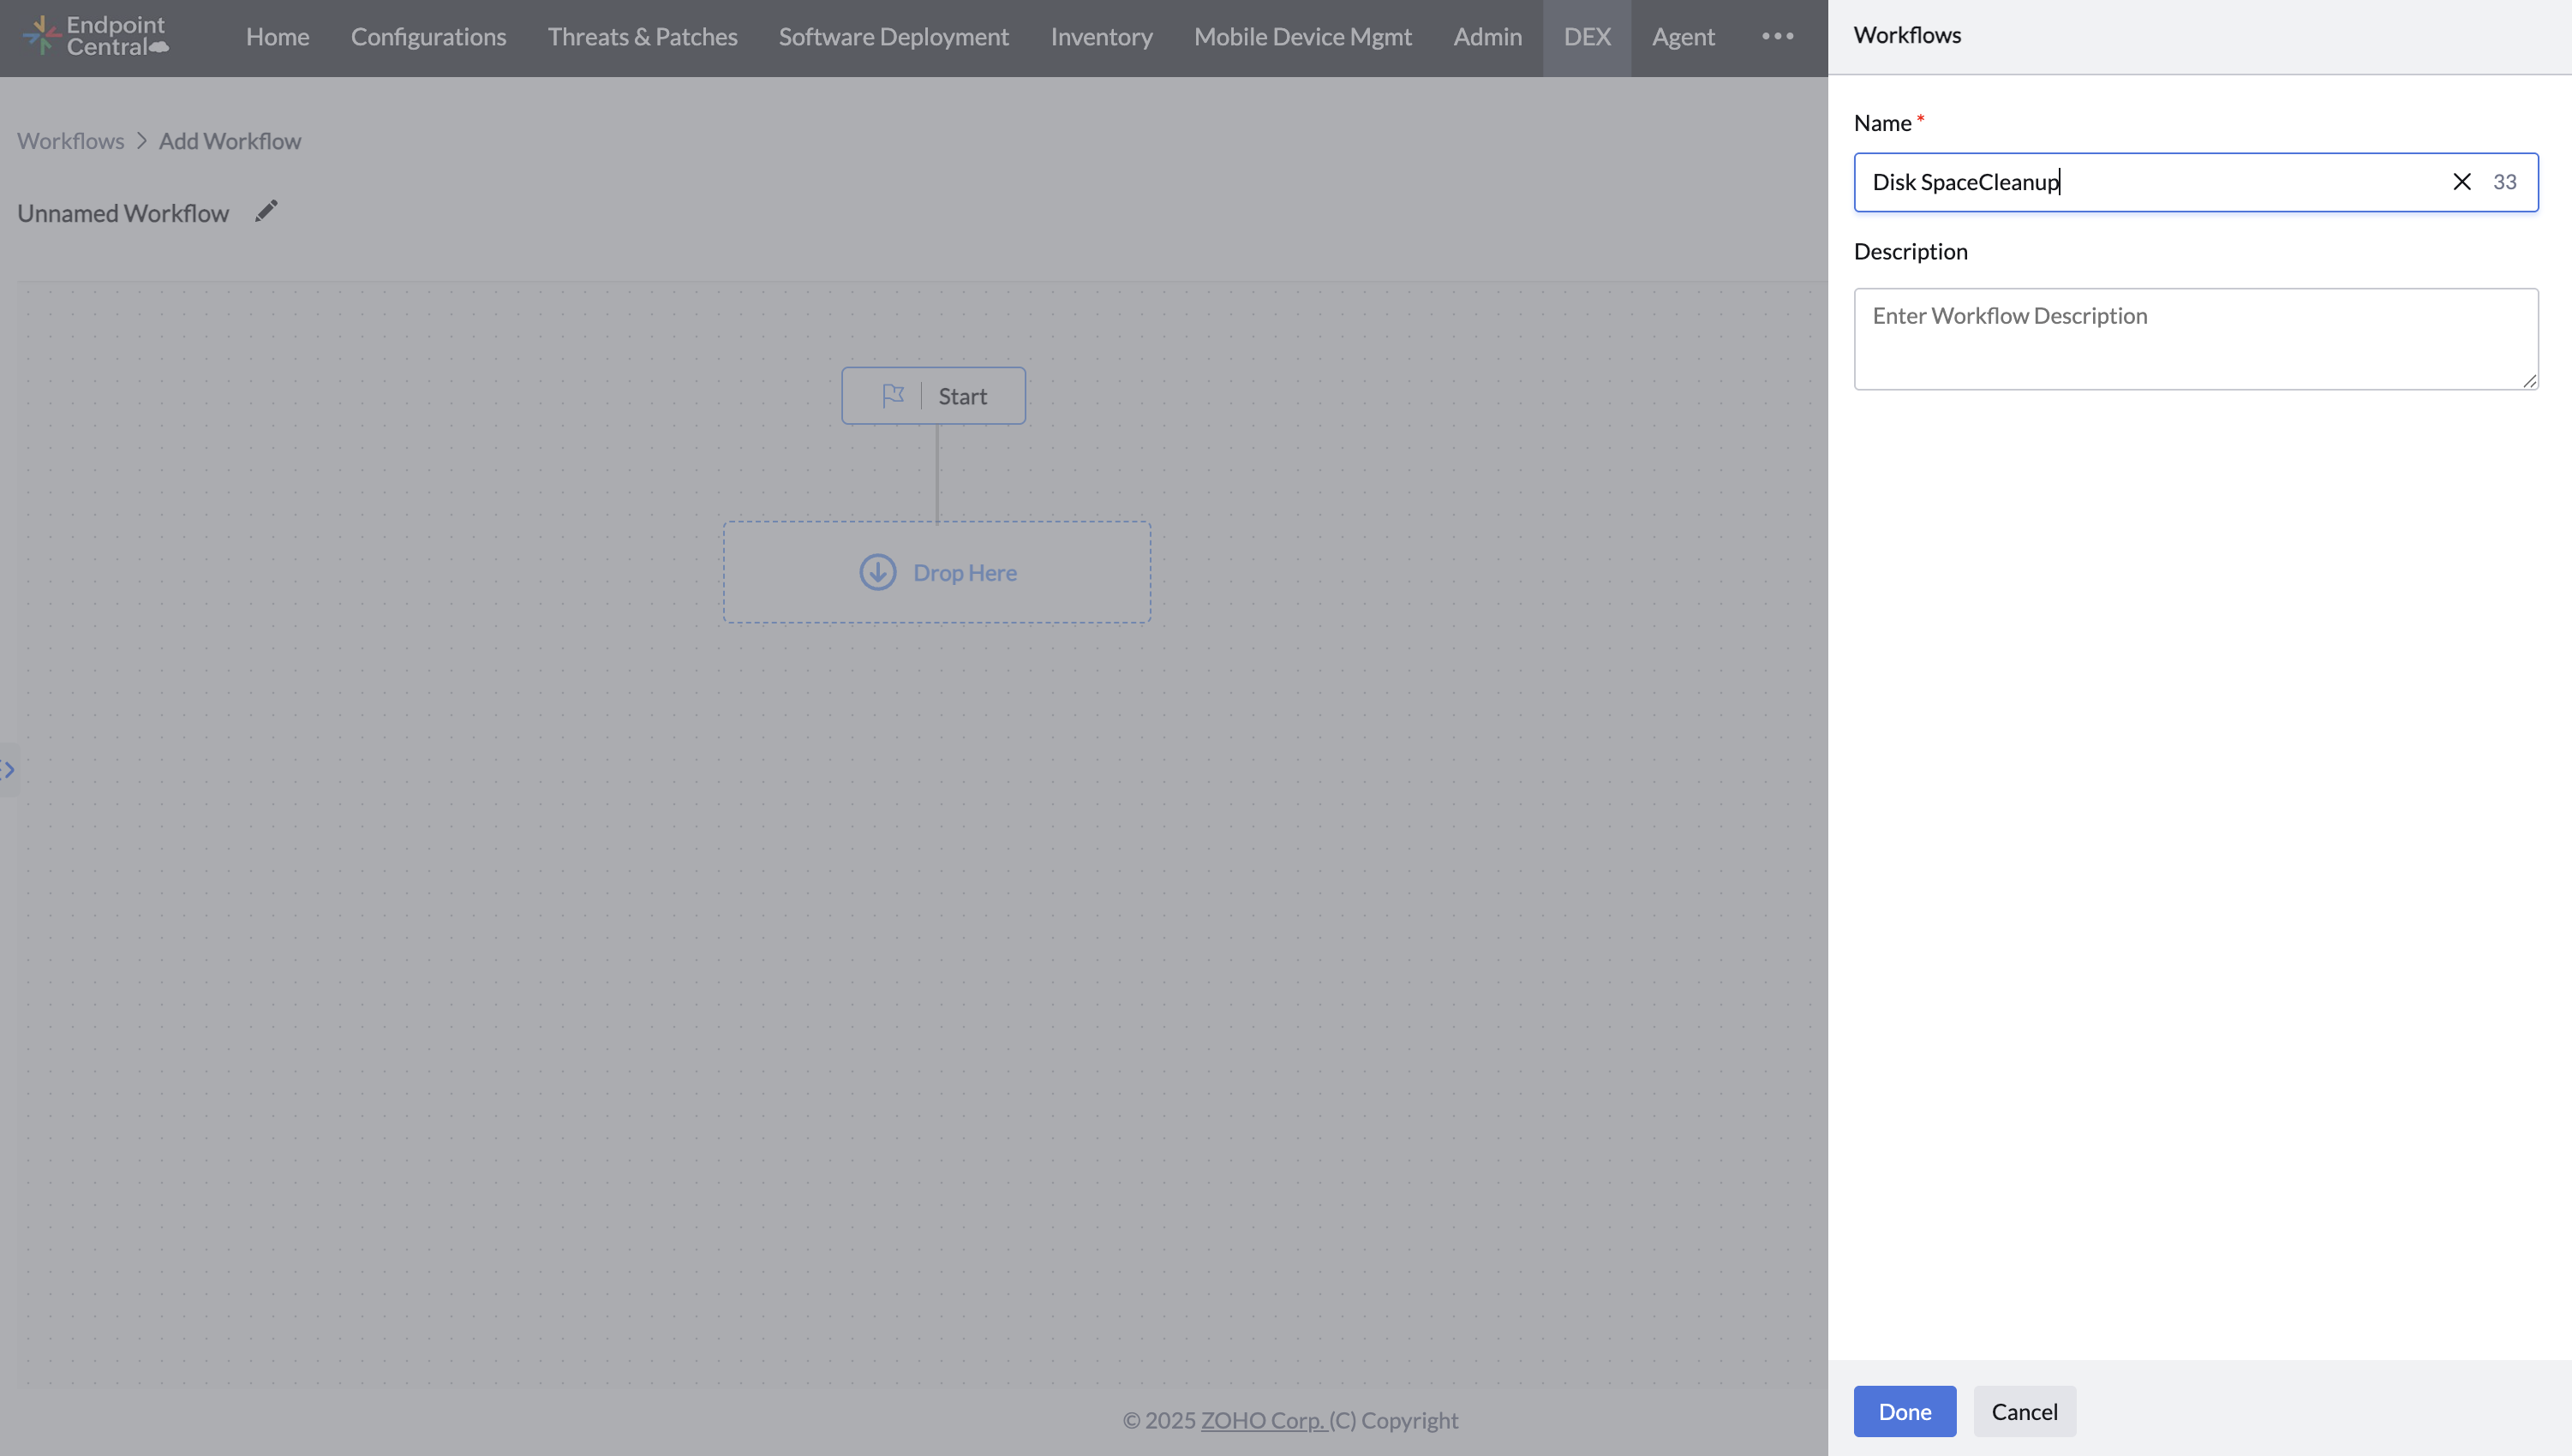Switch to the Inventory section

1101,36
